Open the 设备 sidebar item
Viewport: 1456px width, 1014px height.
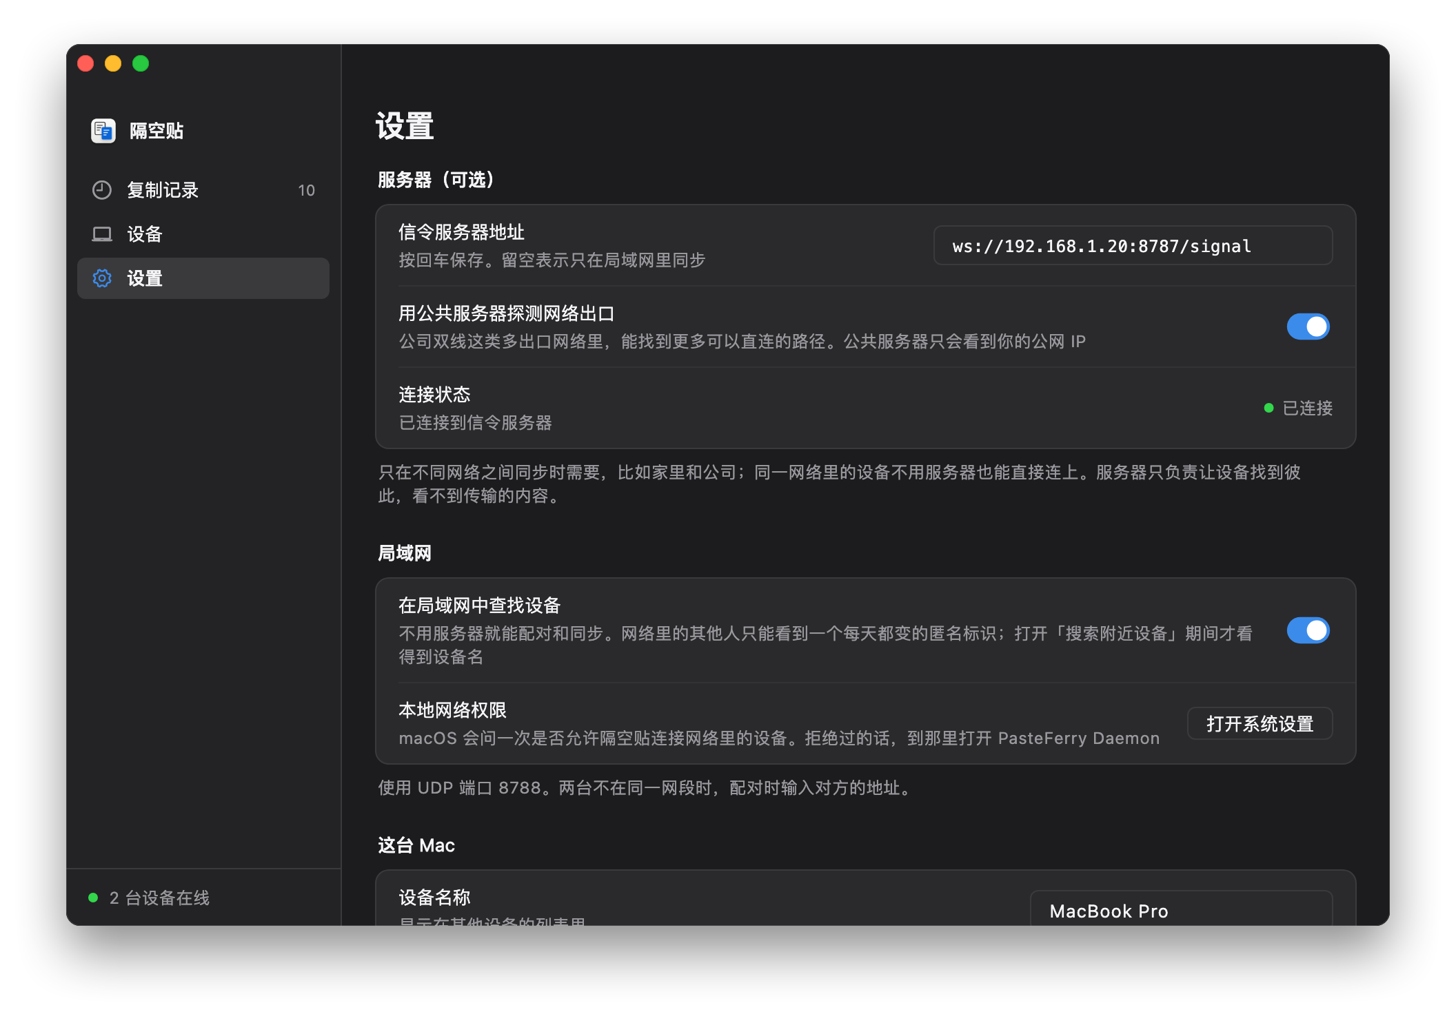tap(203, 234)
